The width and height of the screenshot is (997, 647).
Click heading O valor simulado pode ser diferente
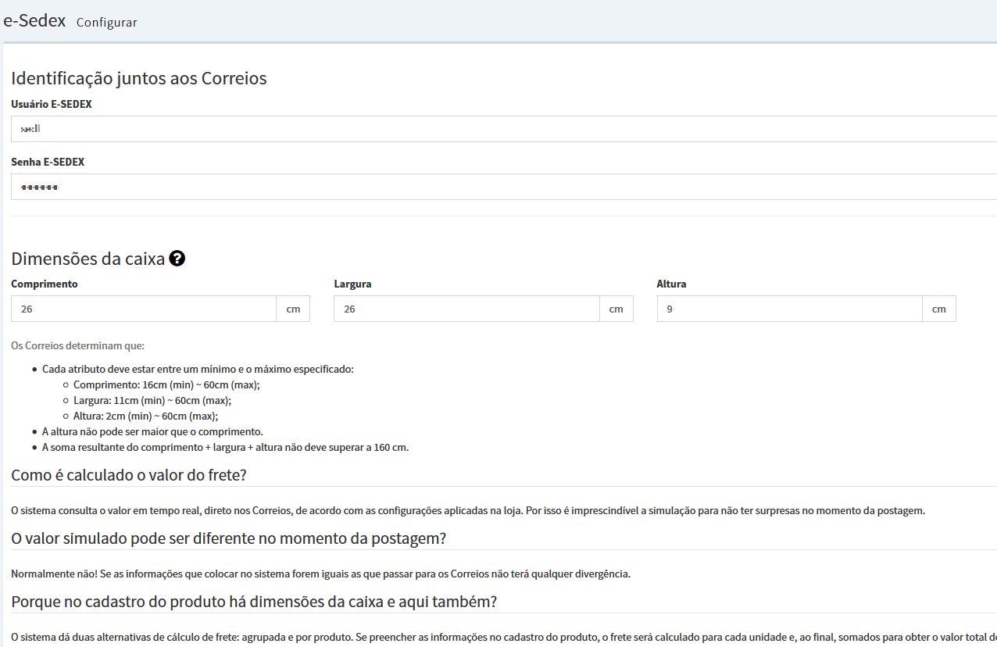[x=228, y=538]
